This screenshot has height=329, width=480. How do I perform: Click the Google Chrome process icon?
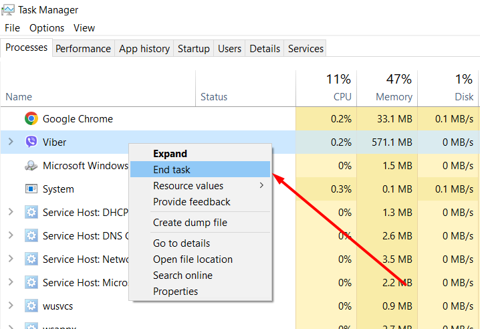[x=31, y=119]
